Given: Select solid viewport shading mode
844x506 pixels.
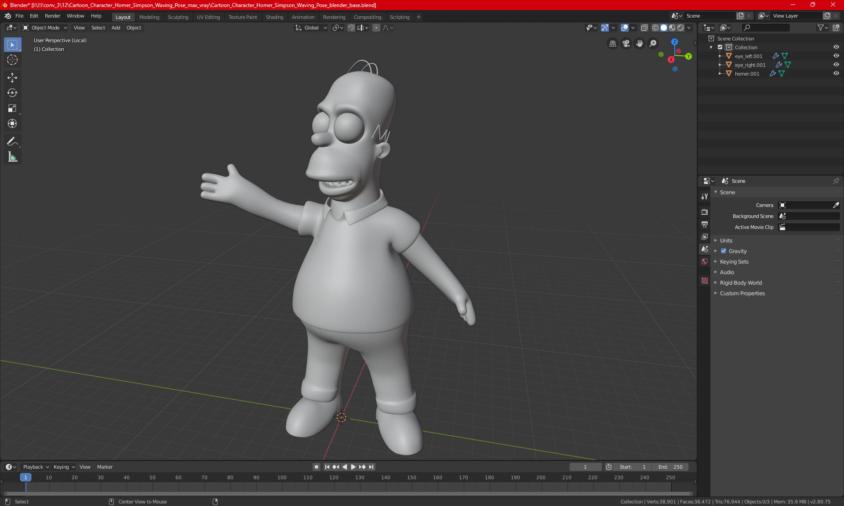Looking at the screenshot, I should click(x=664, y=28).
